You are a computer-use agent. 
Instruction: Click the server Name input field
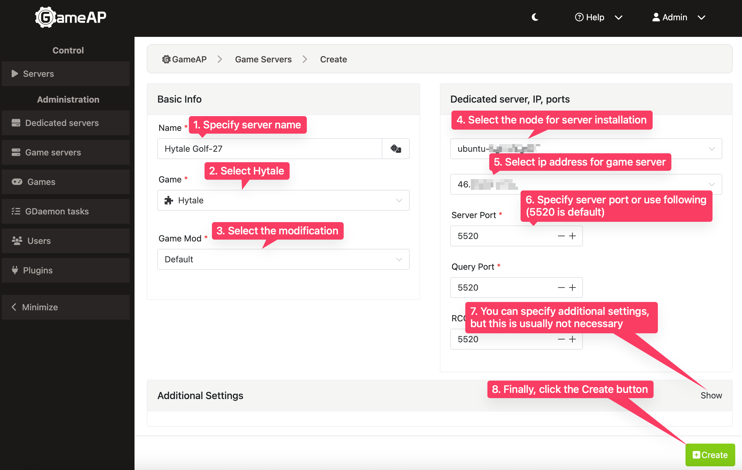click(x=269, y=149)
